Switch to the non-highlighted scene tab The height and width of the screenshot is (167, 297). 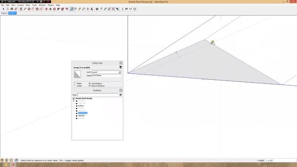[4, 13]
